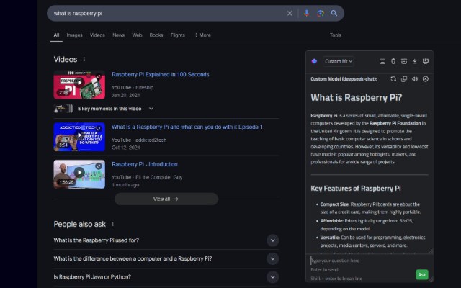Screen dimensions: 461x288
Task: Remove answer with circled X icon
Action: click(x=426, y=79)
